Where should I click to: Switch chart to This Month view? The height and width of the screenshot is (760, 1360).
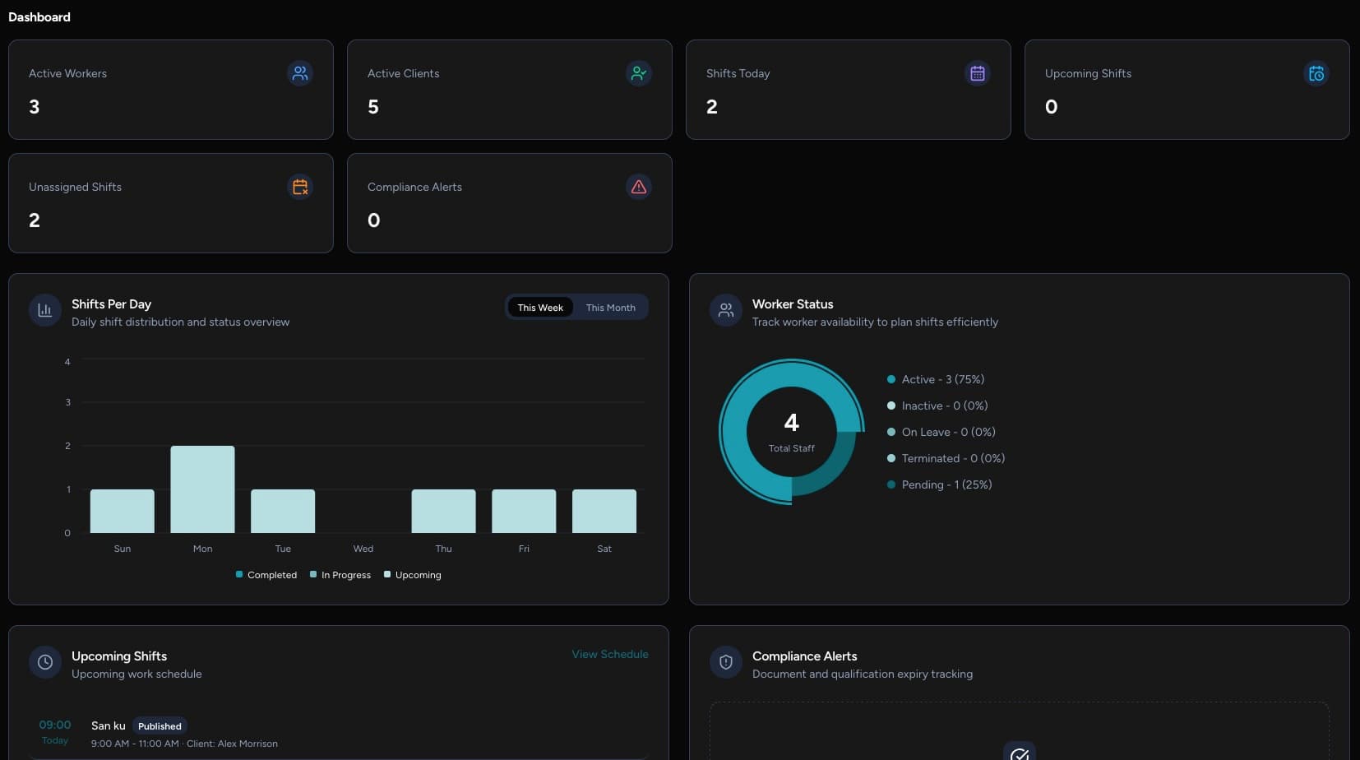(611, 307)
